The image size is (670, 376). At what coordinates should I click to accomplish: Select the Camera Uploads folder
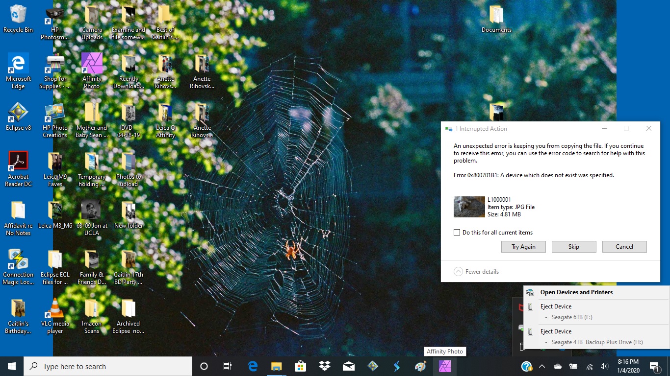92,23
